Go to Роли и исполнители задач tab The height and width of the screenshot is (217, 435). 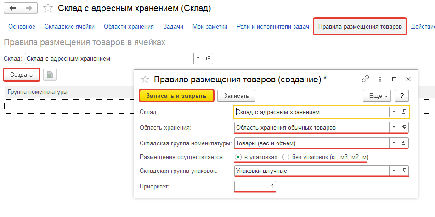pos(272,27)
